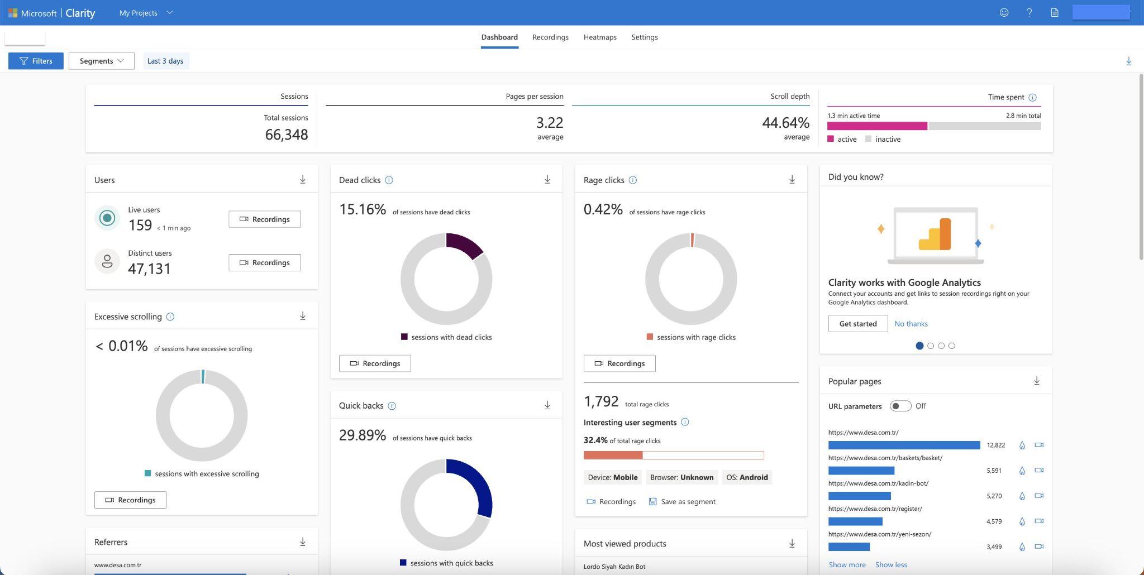Click the Microsoft Clarity logo
Image resolution: width=1144 pixels, height=575 pixels.
tap(52, 12)
